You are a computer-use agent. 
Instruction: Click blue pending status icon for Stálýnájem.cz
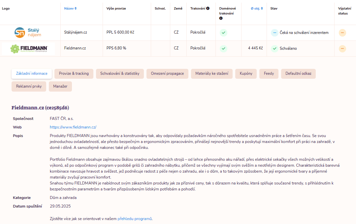[x=275, y=33]
